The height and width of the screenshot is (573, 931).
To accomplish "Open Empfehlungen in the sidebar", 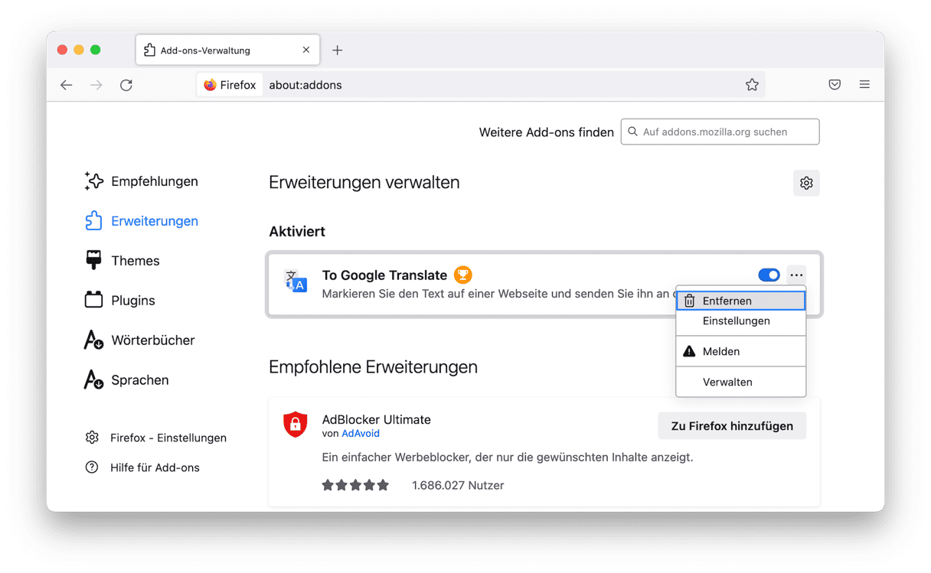I will tap(141, 181).
